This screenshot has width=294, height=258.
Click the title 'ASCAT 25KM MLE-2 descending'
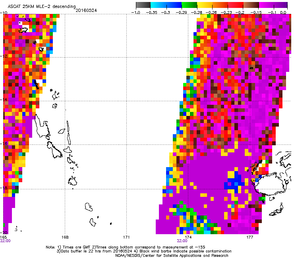[42, 7]
